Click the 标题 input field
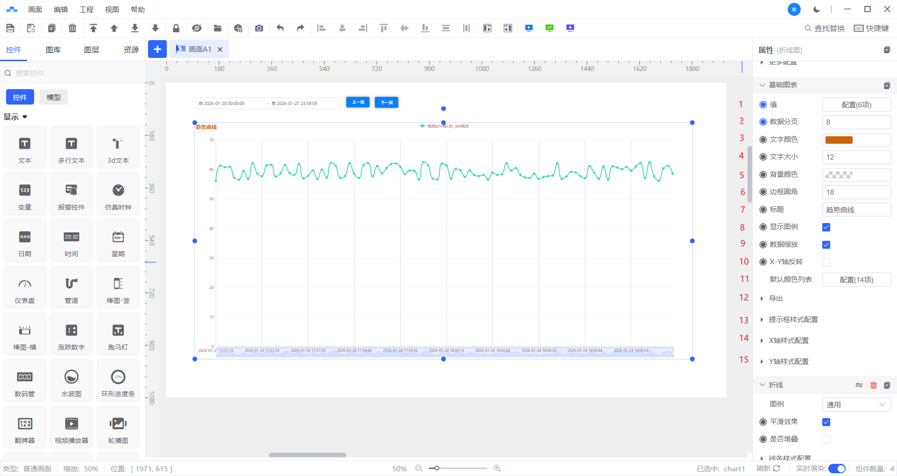 point(856,210)
